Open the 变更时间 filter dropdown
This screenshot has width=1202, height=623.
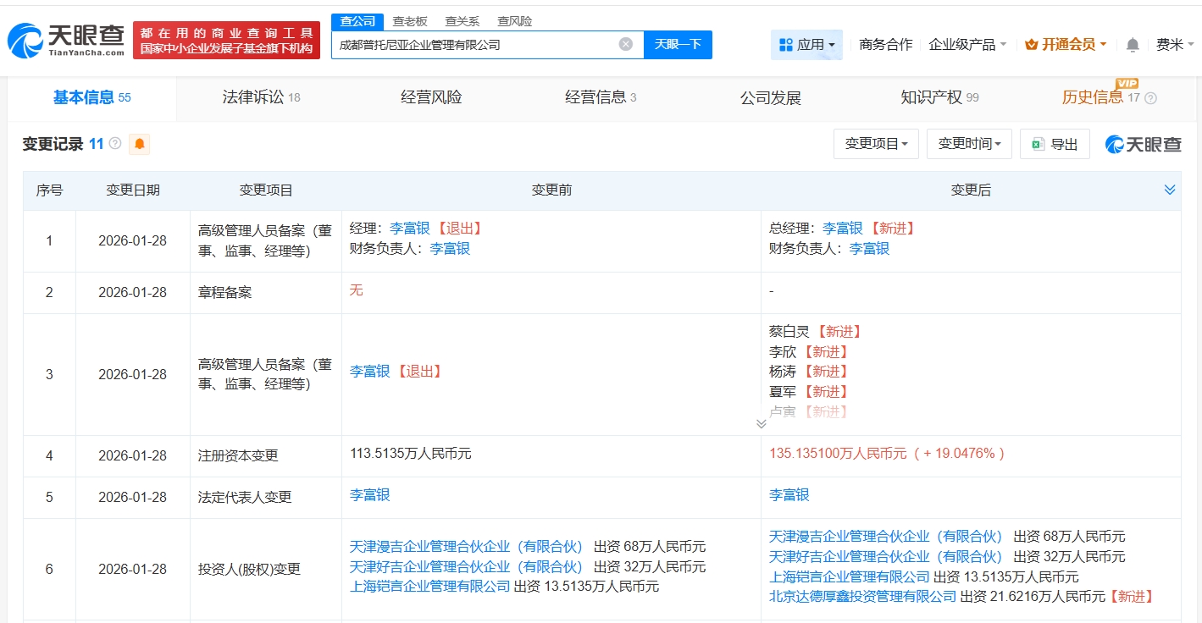point(969,144)
